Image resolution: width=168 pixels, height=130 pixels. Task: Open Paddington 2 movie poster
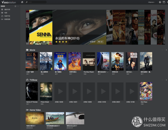coord(60,61)
